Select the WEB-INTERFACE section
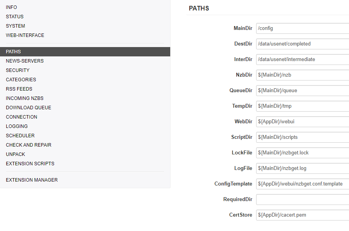 (25, 35)
